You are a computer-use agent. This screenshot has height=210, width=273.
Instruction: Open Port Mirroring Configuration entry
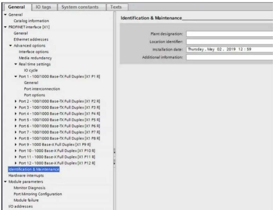point(38,194)
